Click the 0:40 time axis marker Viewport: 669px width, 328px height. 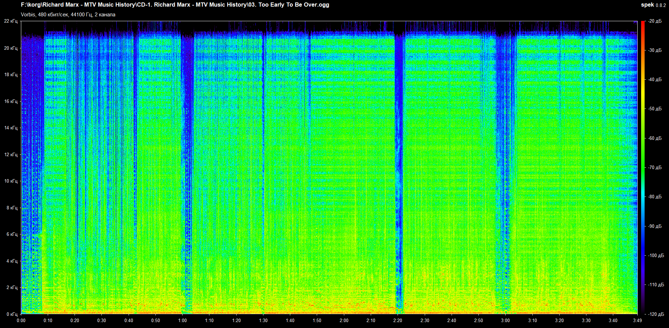[129, 320]
